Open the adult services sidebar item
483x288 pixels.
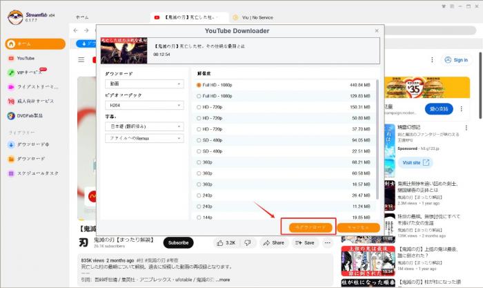coord(31,101)
